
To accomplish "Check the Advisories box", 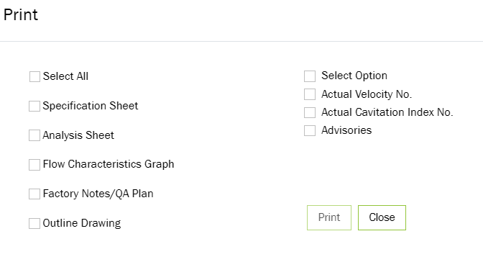I will (x=310, y=130).
